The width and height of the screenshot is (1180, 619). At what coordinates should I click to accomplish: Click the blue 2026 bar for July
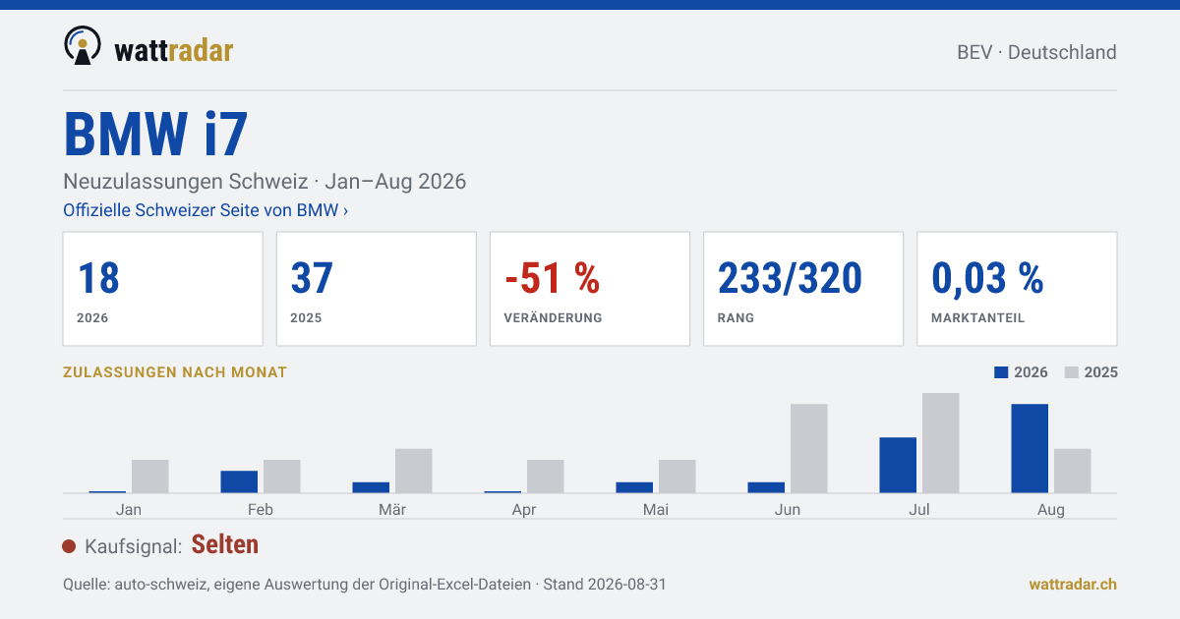coord(898,465)
